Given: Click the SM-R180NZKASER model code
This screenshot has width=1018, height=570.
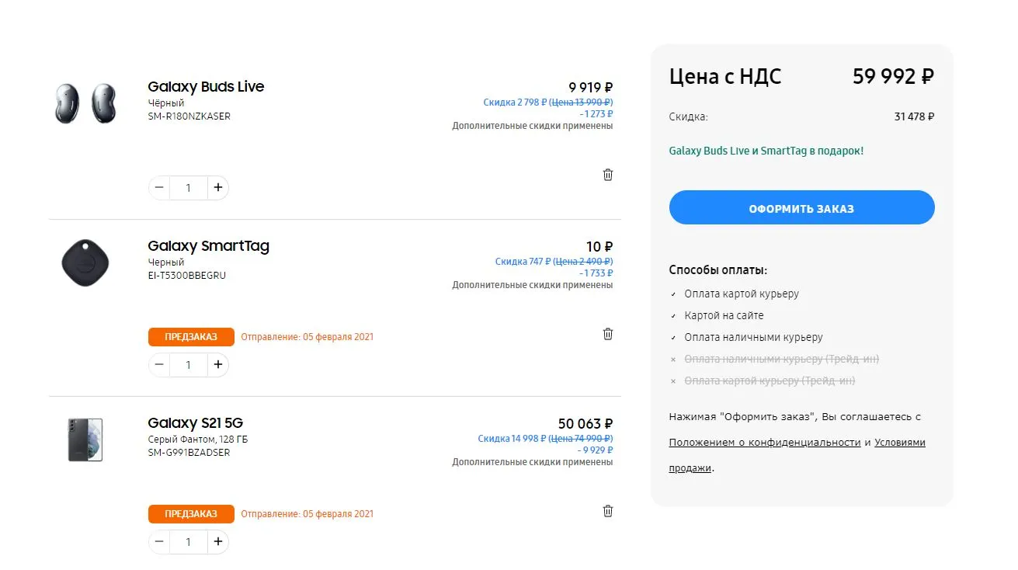Looking at the screenshot, I should click(189, 116).
